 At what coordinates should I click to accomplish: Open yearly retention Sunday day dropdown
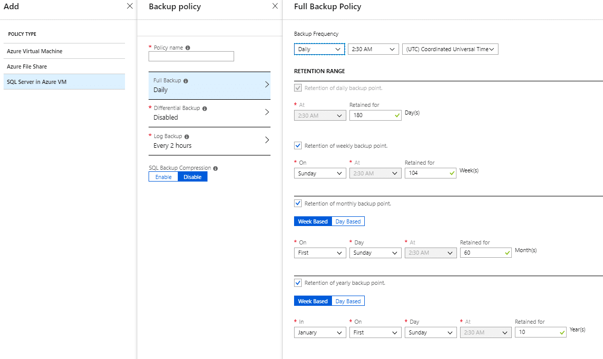(x=431, y=332)
